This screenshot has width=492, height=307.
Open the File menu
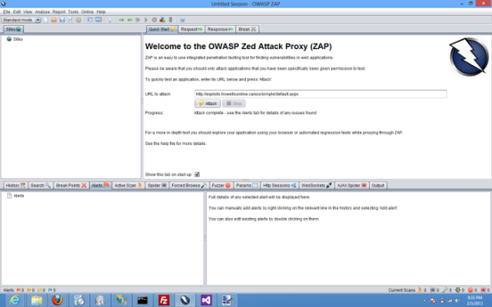pyautogui.click(x=7, y=12)
